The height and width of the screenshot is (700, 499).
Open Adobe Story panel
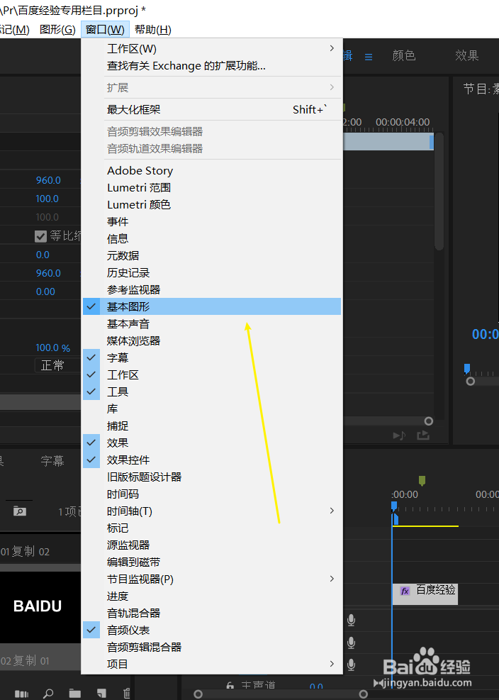[212, 170]
